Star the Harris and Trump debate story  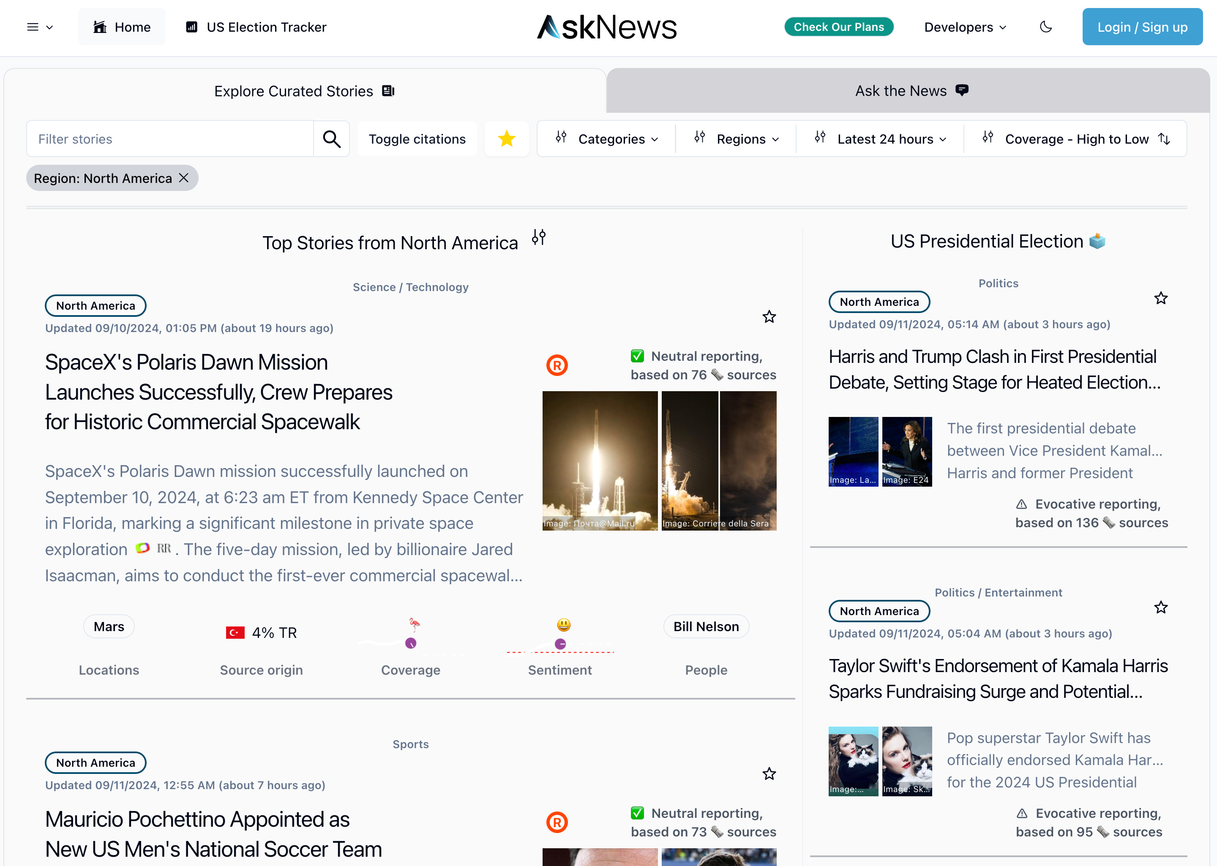(x=1160, y=297)
